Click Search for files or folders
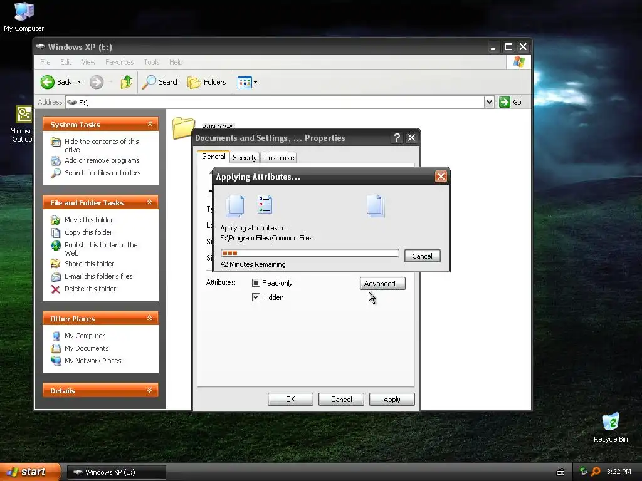Image resolution: width=642 pixels, height=481 pixels. tap(102, 173)
